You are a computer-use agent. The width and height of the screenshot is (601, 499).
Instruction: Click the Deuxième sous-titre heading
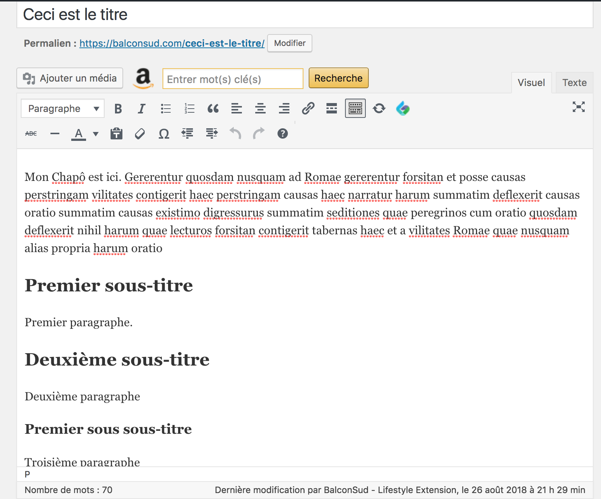click(117, 360)
